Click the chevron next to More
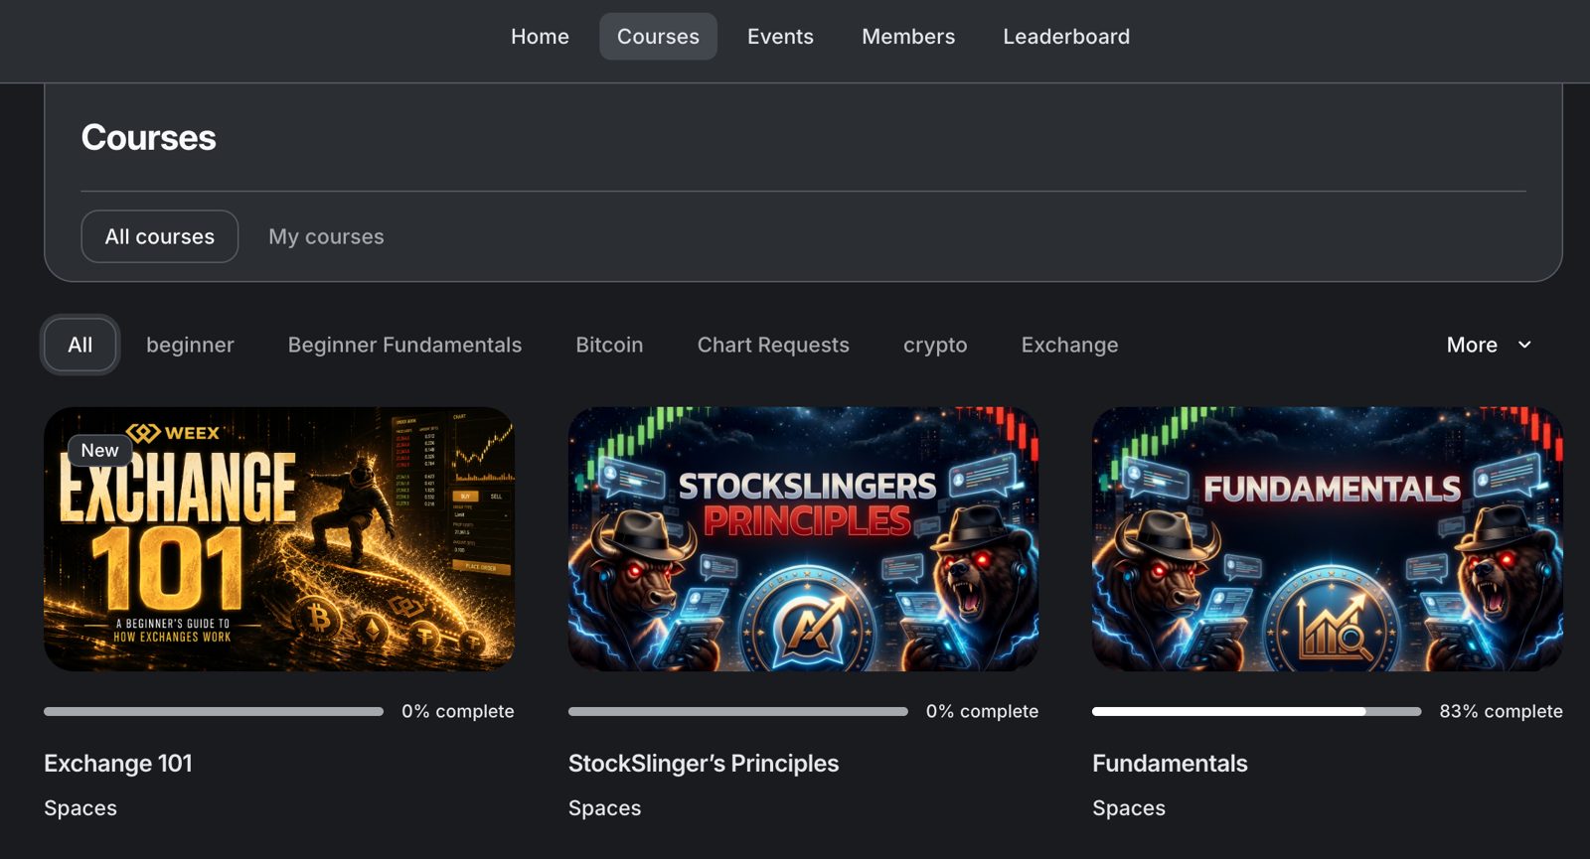The image size is (1590, 859). pos(1524,345)
